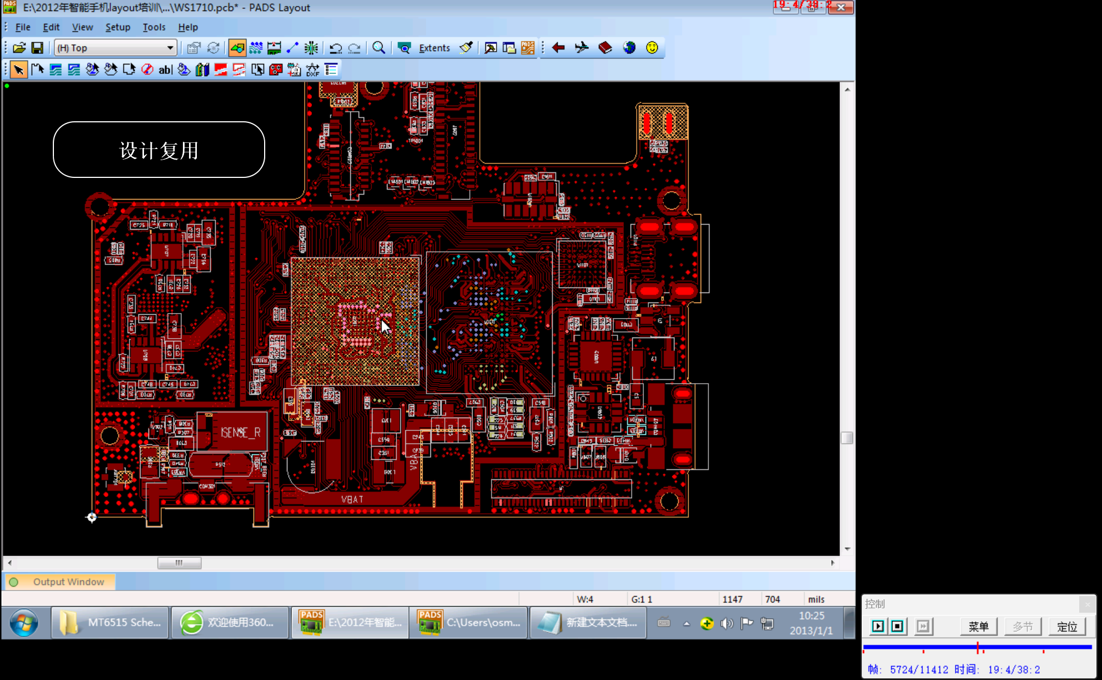This screenshot has height=680, width=1102.
Task: Toggle the Design Toolbar blue traces icon
Action: point(256,48)
